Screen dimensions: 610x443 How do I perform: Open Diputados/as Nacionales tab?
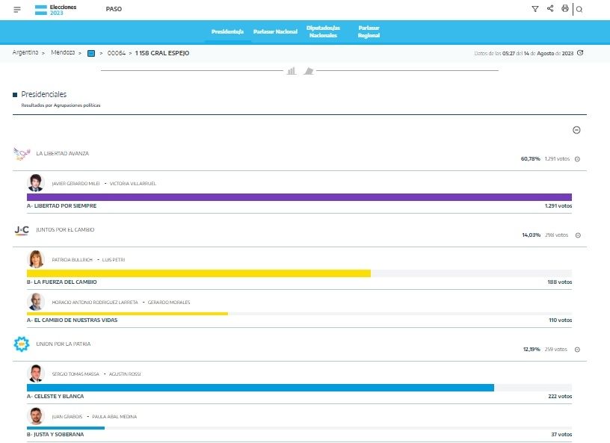(x=323, y=31)
